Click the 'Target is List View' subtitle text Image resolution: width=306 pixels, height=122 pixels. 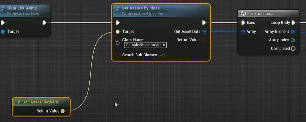23,14
